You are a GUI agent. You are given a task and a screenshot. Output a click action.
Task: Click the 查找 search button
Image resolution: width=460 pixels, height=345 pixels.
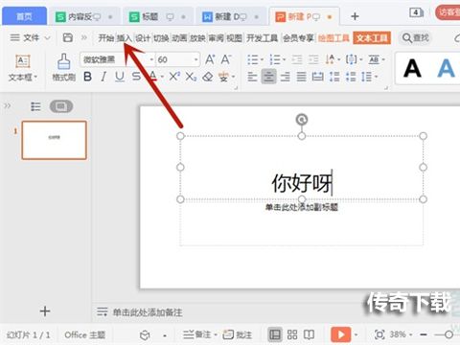[x=415, y=38]
